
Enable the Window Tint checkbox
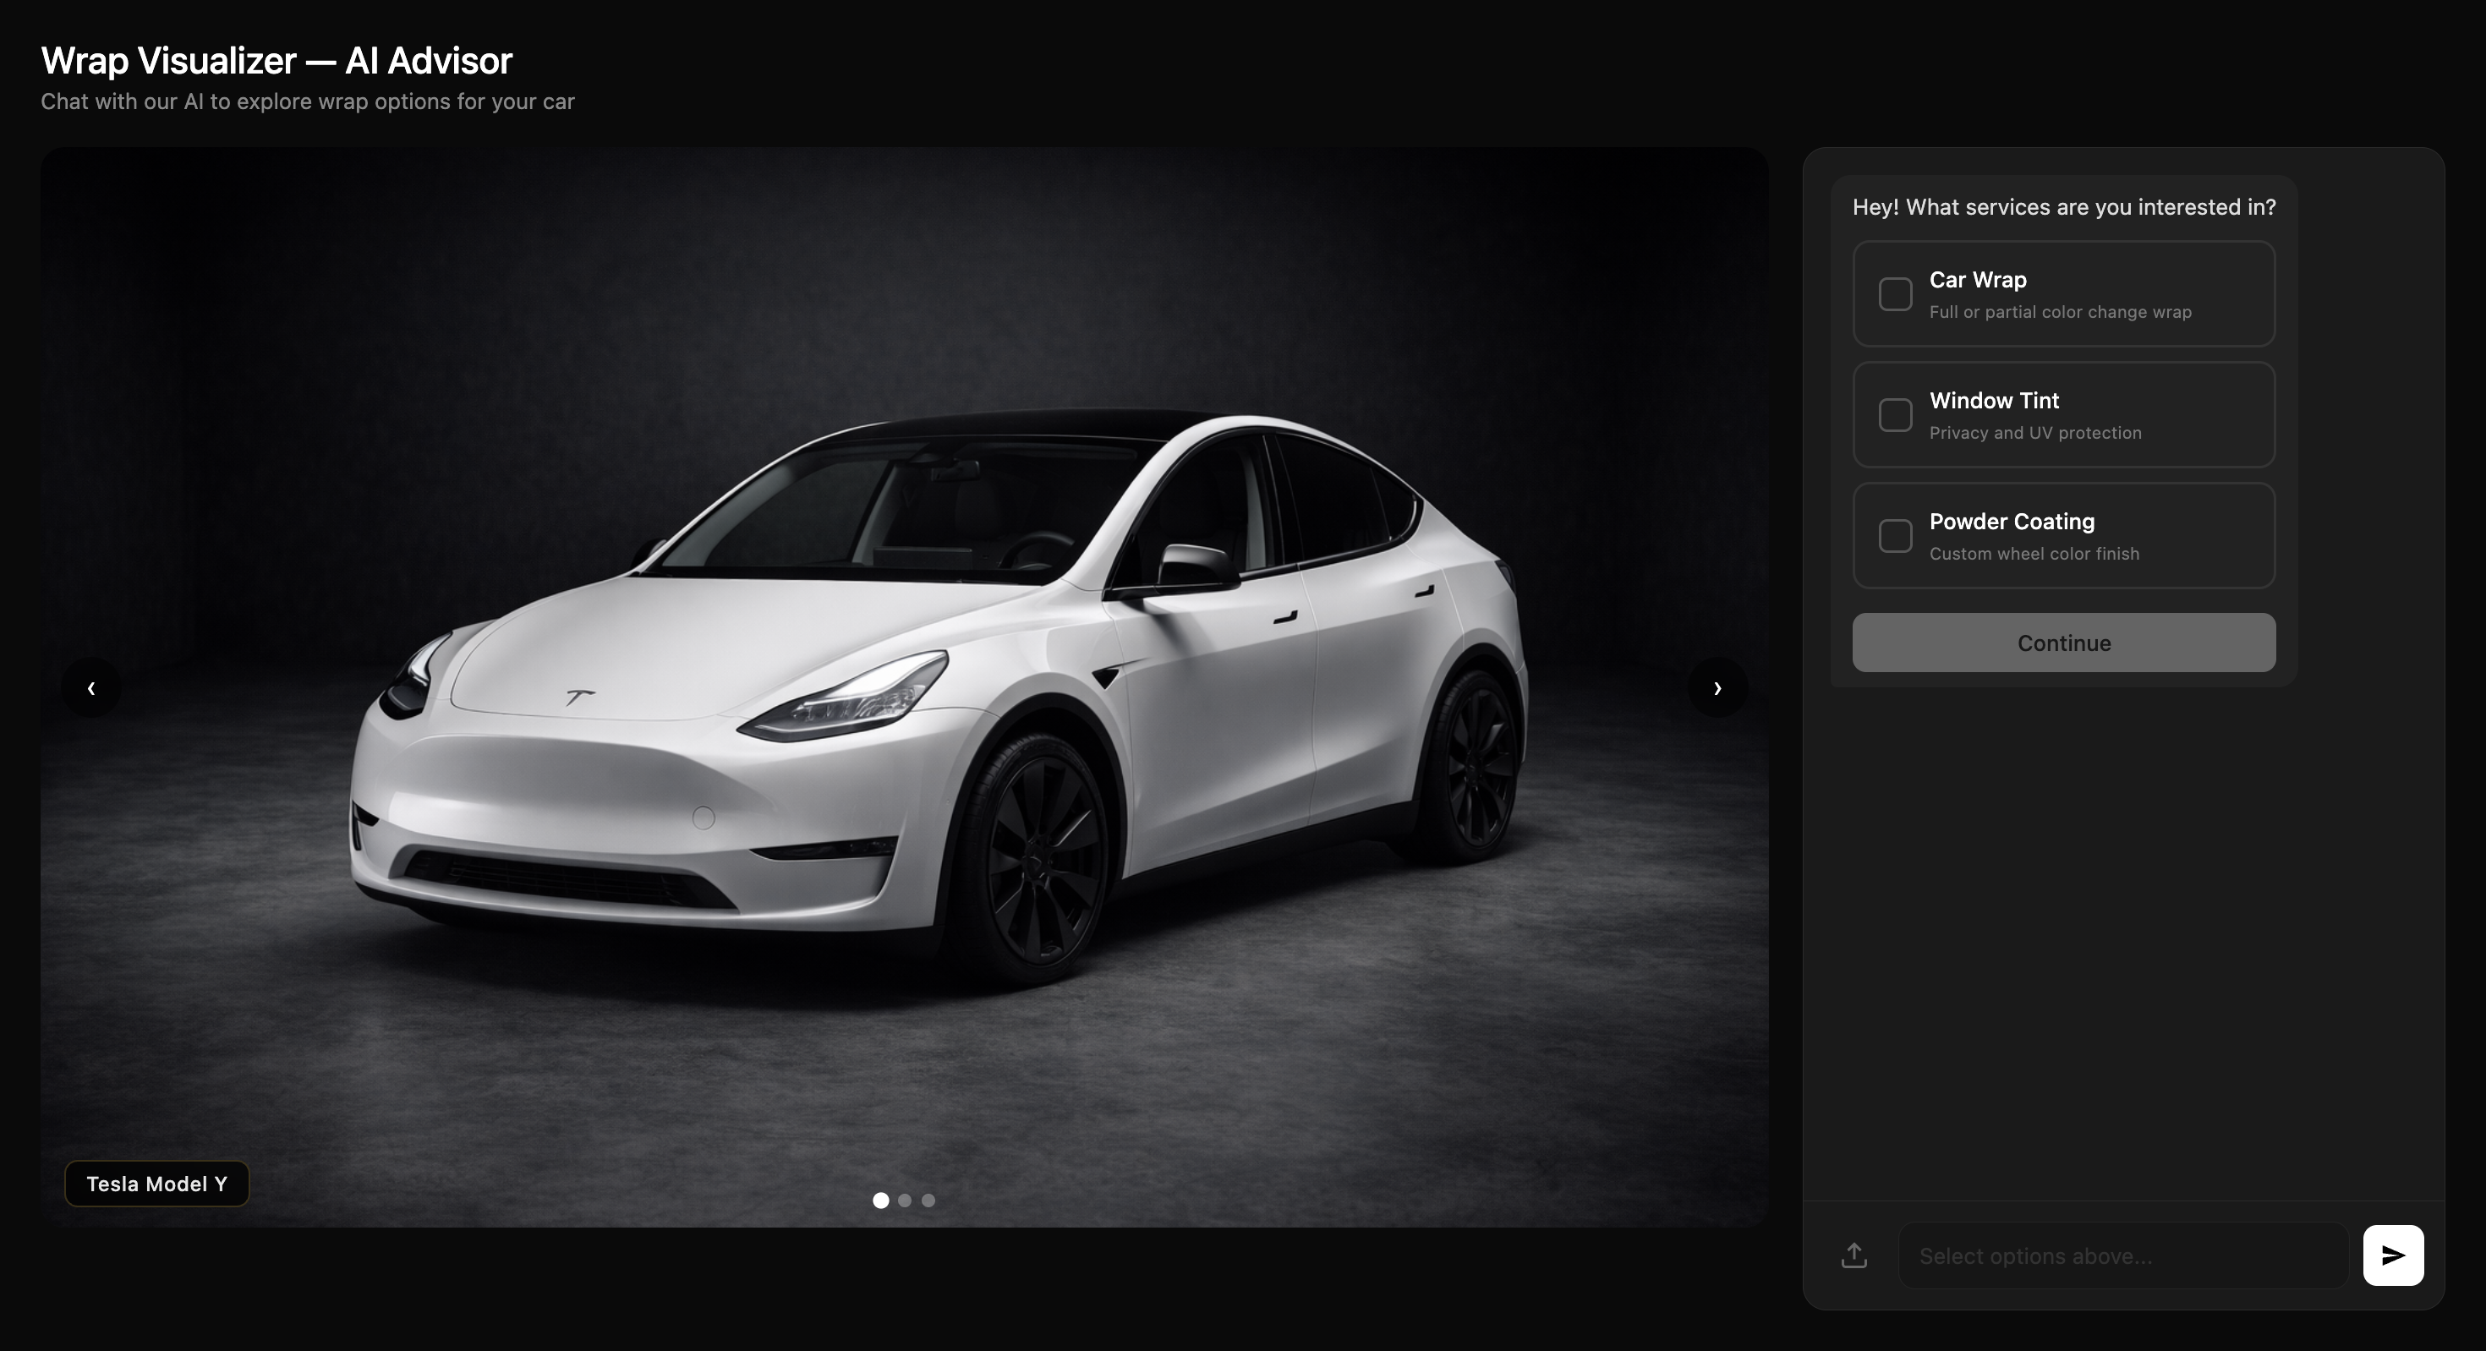1896,414
